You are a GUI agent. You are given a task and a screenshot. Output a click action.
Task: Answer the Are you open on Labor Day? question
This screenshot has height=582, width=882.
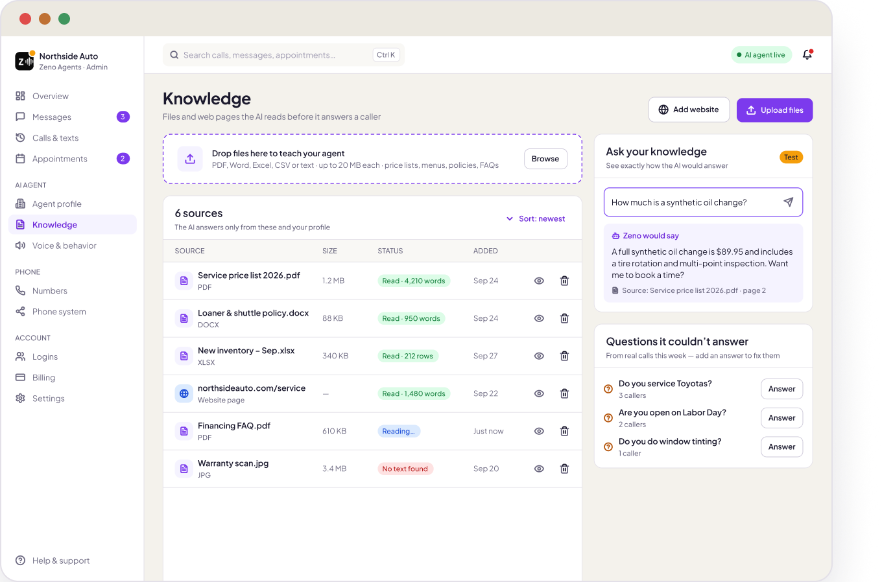point(781,418)
